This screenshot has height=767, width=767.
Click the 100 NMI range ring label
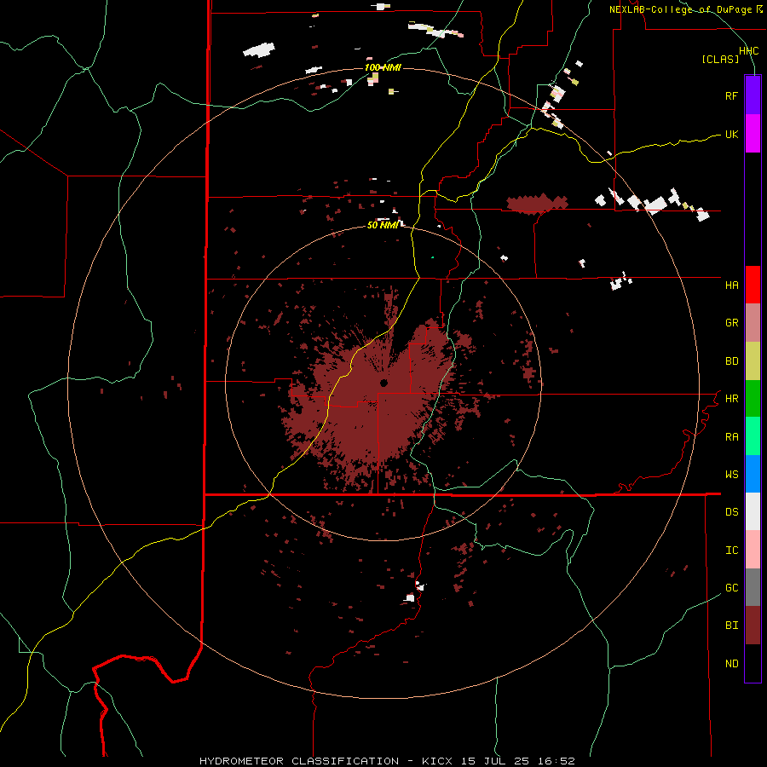pos(383,67)
